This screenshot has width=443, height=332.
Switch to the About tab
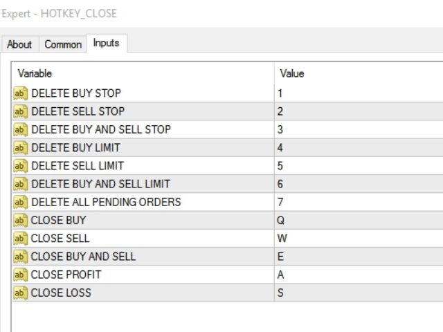tap(19, 44)
